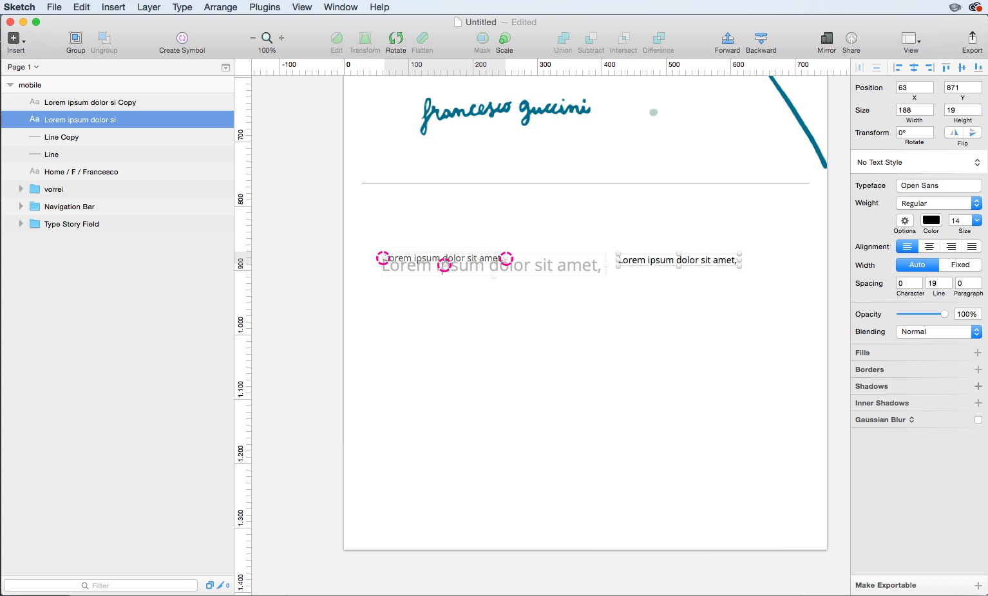Open the Arrange menu
Viewport: 988px width, 596px height.
tap(220, 7)
